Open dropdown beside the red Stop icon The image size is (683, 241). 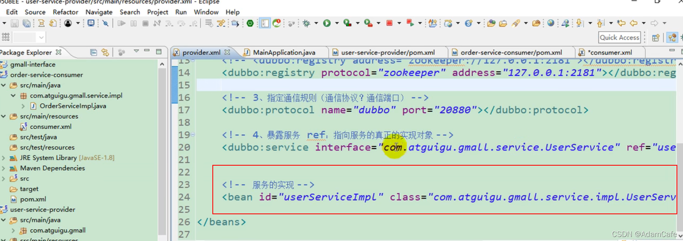click(x=399, y=23)
